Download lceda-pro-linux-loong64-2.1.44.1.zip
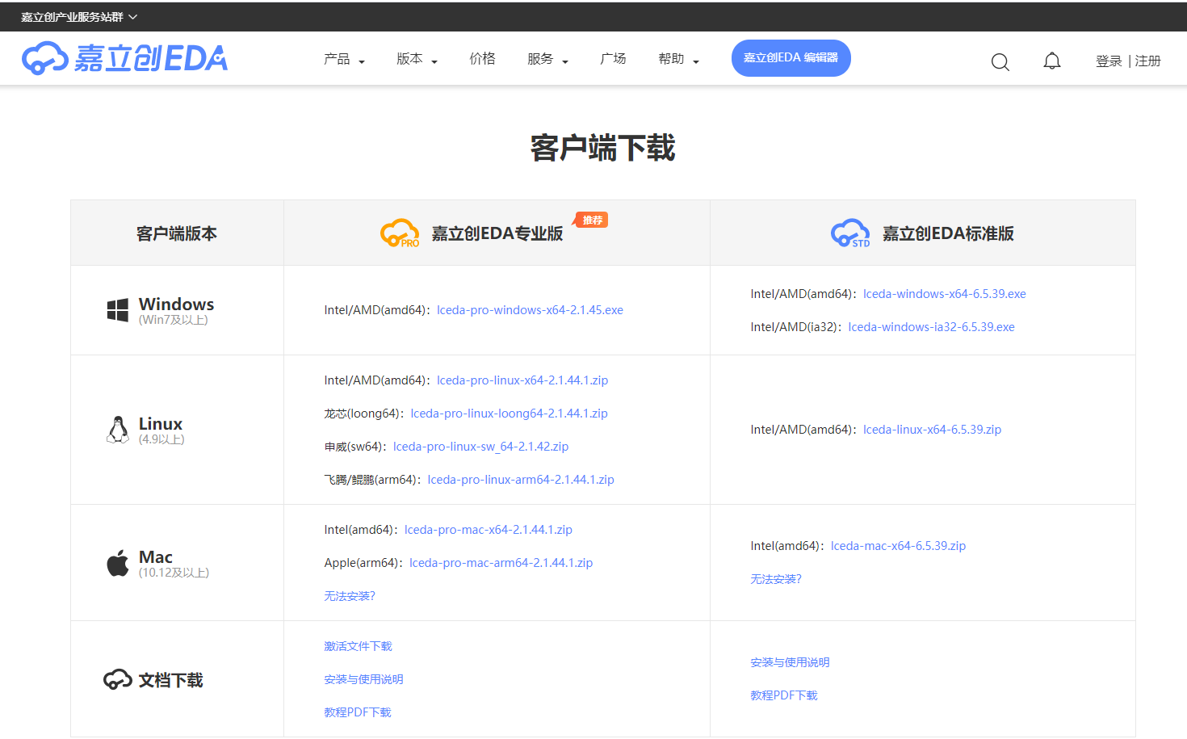Image resolution: width=1187 pixels, height=739 pixels. point(509,414)
